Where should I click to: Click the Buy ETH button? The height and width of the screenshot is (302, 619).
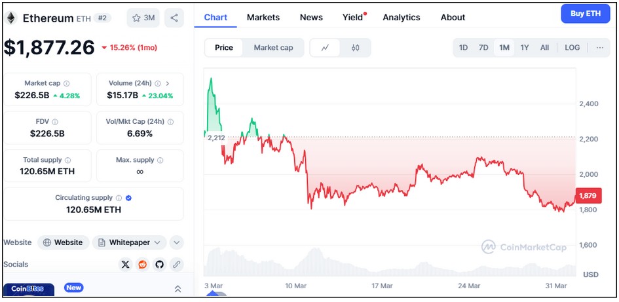tap(586, 13)
